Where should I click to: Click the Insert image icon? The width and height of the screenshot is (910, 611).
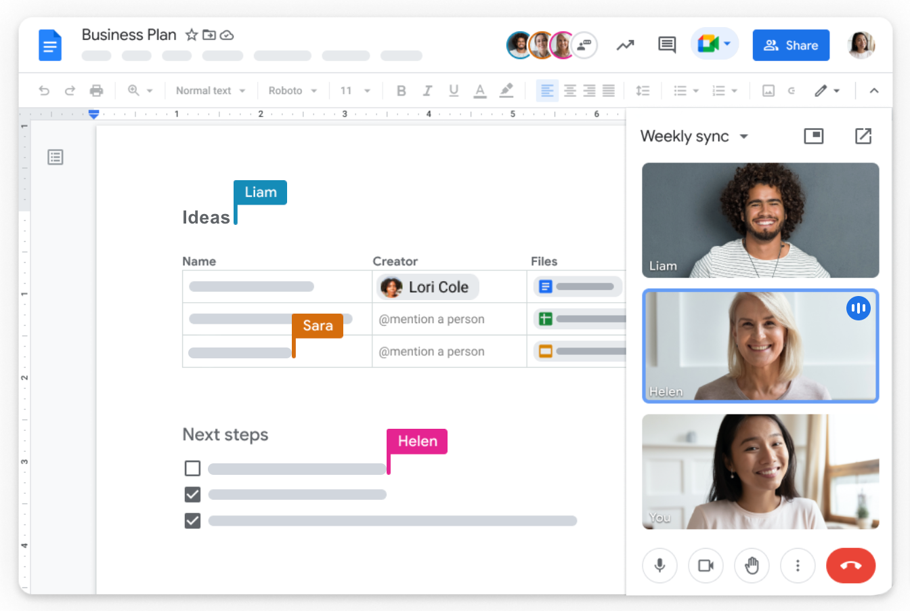768,90
